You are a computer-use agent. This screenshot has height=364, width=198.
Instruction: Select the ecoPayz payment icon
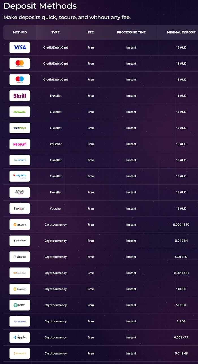pos(20,128)
